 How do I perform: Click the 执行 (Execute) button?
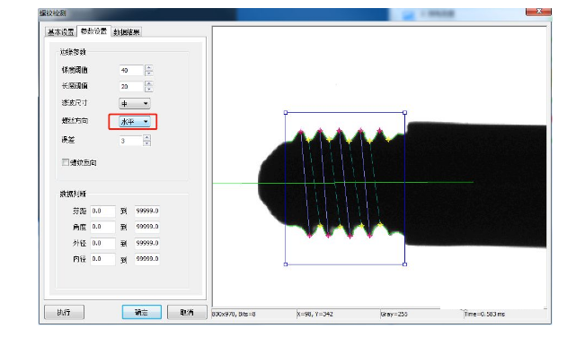tap(64, 312)
